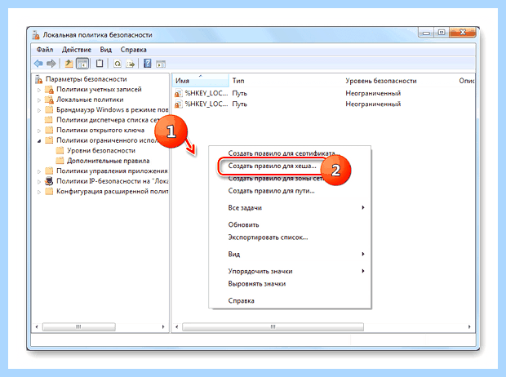Choose Создать правило для пути
506x377 pixels.
tap(290, 191)
